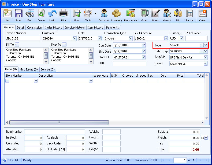Click the Invoice Number field
Viewport: 212px width, 165px height.
coord(23,38)
